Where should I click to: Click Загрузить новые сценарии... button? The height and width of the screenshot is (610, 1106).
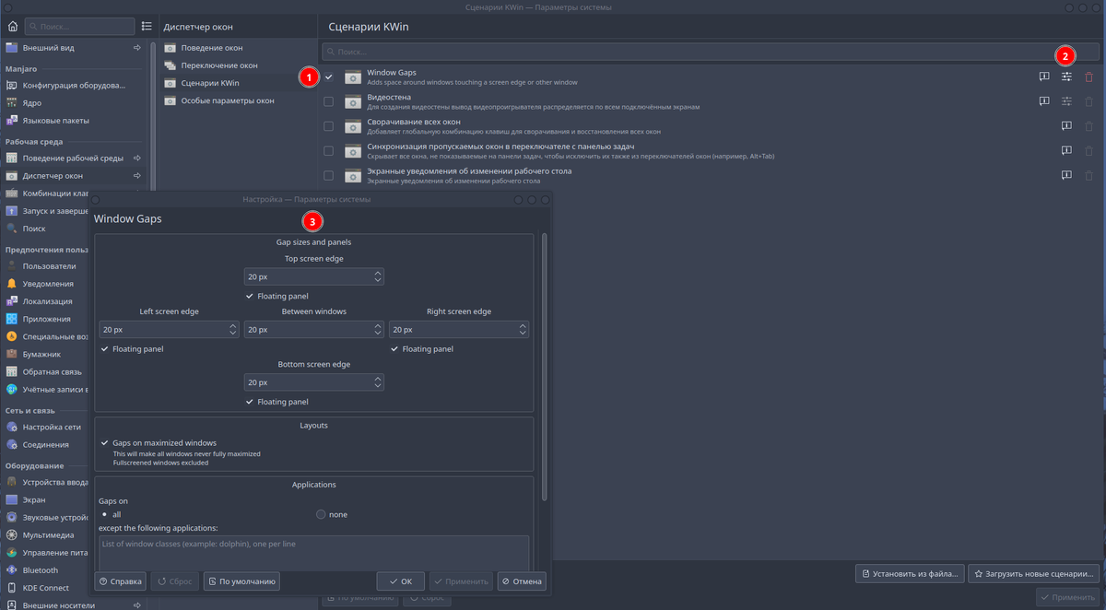tap(1035, 573)
